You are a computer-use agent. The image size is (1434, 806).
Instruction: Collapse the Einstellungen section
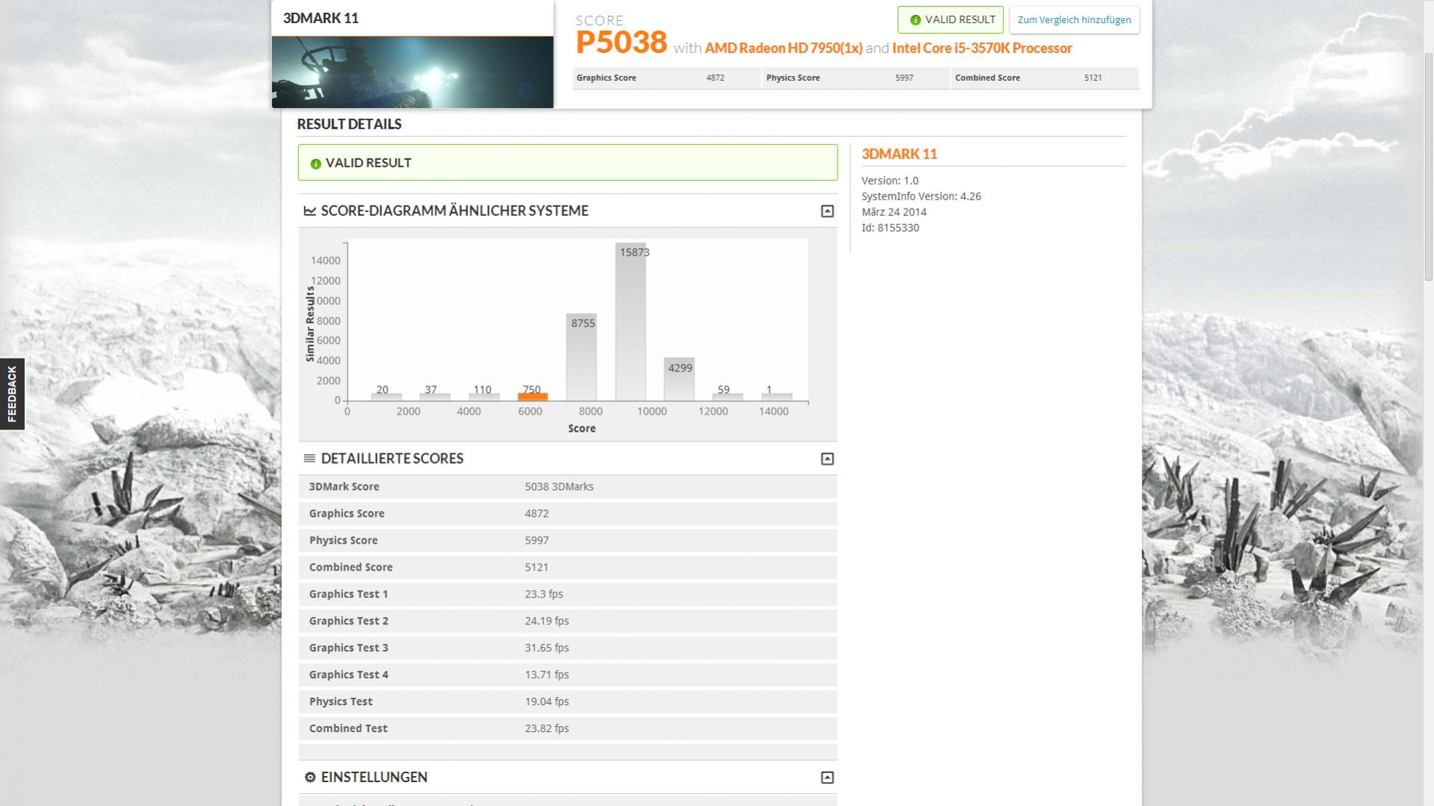[x=827, y=778]
